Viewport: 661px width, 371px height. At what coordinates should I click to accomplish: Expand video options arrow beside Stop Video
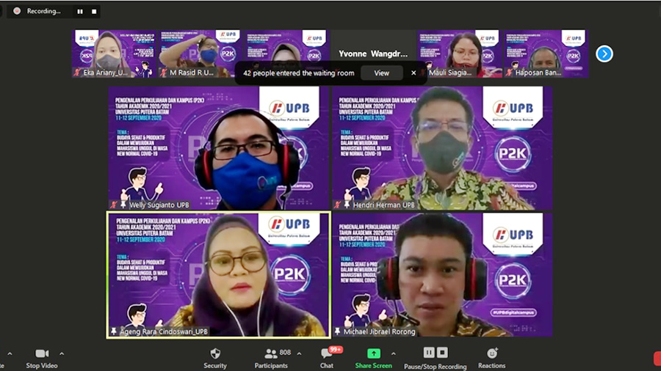point(62,353)
